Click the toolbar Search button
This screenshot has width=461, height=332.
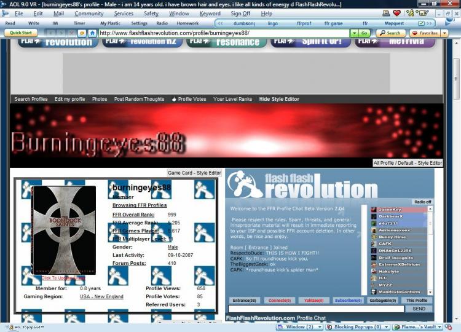click(390, 33)
